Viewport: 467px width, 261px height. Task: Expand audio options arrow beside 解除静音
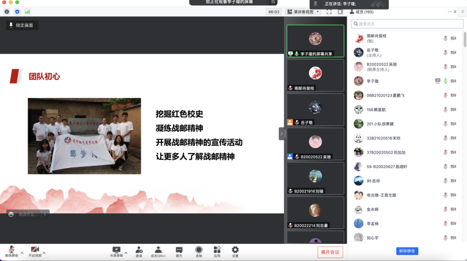tap(22, 253)
